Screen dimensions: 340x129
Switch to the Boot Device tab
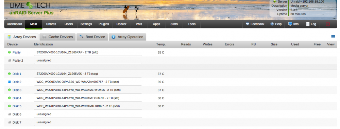92,37
